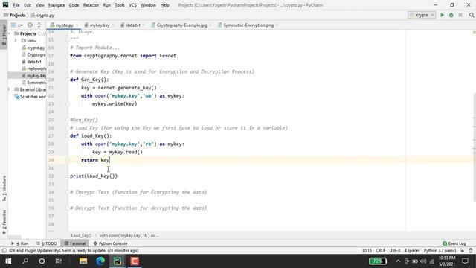This screenshot has height=268, width=476.
Task: Open File Explorer from the taskbar
Action: (x=83, y=261)
